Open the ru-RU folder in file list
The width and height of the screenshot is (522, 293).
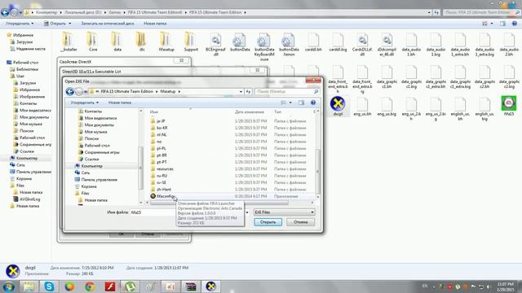pos(161,176)
